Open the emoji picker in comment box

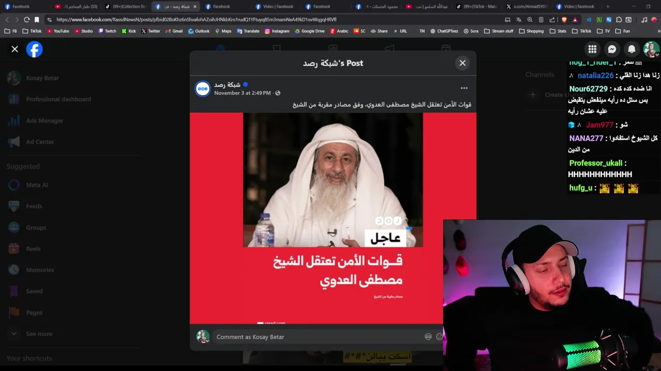[439, 336]
